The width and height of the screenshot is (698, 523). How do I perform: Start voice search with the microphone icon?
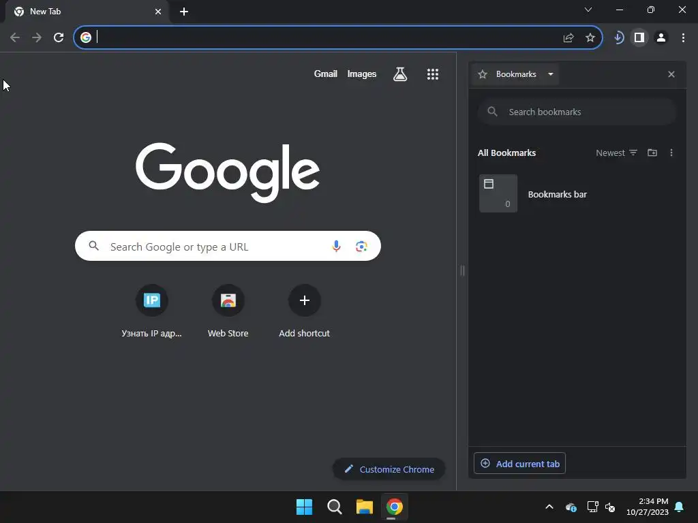click(x=337, y=246)
